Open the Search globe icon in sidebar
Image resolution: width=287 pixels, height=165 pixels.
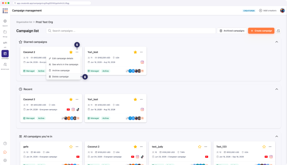(5, 21)
